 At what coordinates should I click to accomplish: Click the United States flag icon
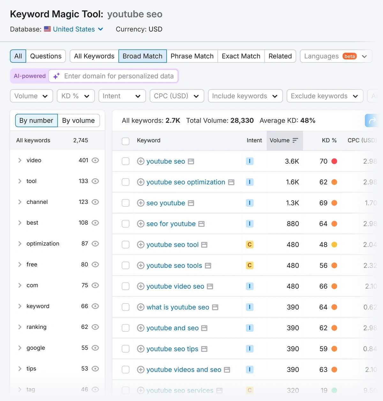pyautogui.click(x=47, y=29)
